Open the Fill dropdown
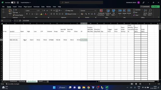 point(136,12)
